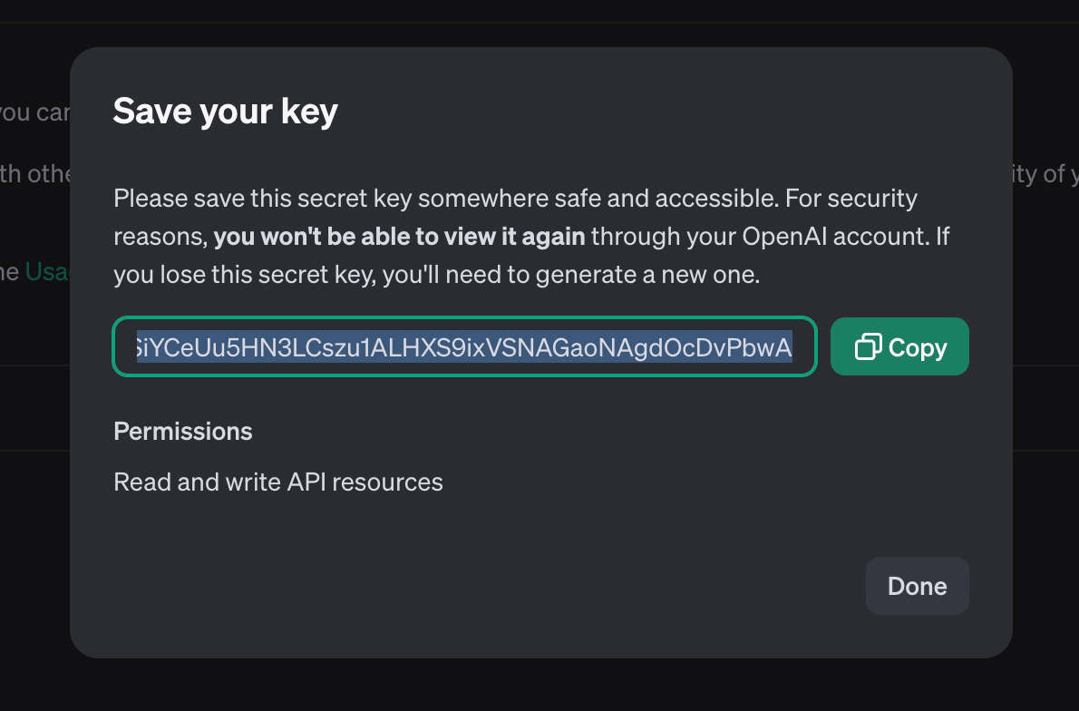Click the copy icon inside the Copy button
The height and width of the screenshot is (711, 1079).
pos(870,346)
